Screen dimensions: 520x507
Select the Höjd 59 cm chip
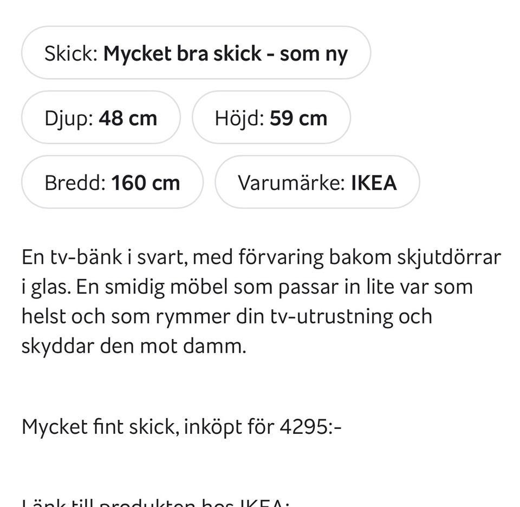point(271,118)
